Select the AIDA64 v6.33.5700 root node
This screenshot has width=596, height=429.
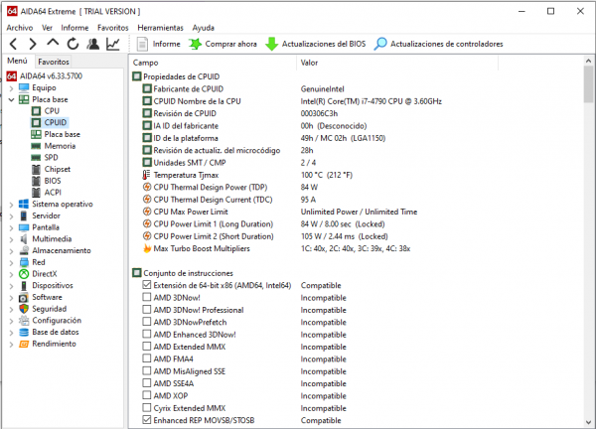coord(51,76)
